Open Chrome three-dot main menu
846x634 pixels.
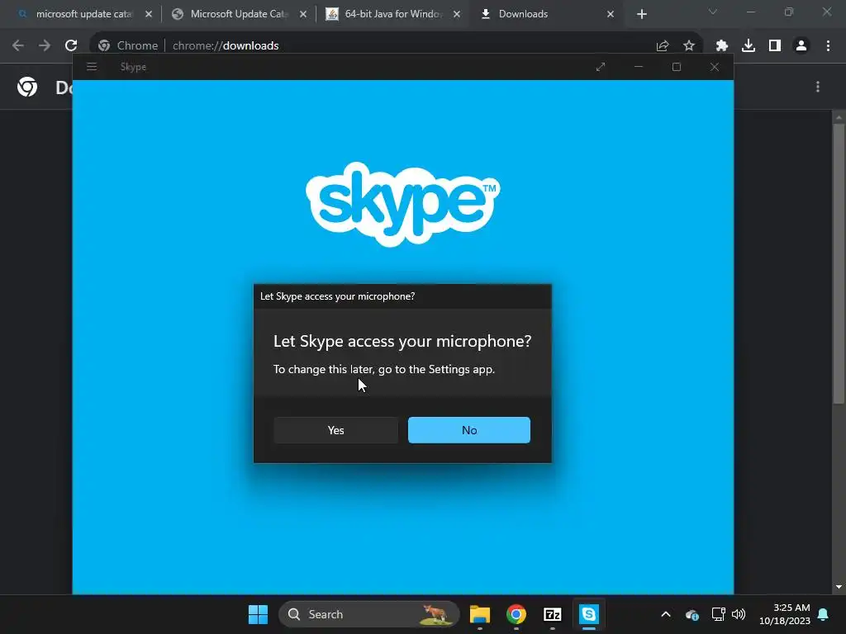pyautogui.click(x=828, y=46)
